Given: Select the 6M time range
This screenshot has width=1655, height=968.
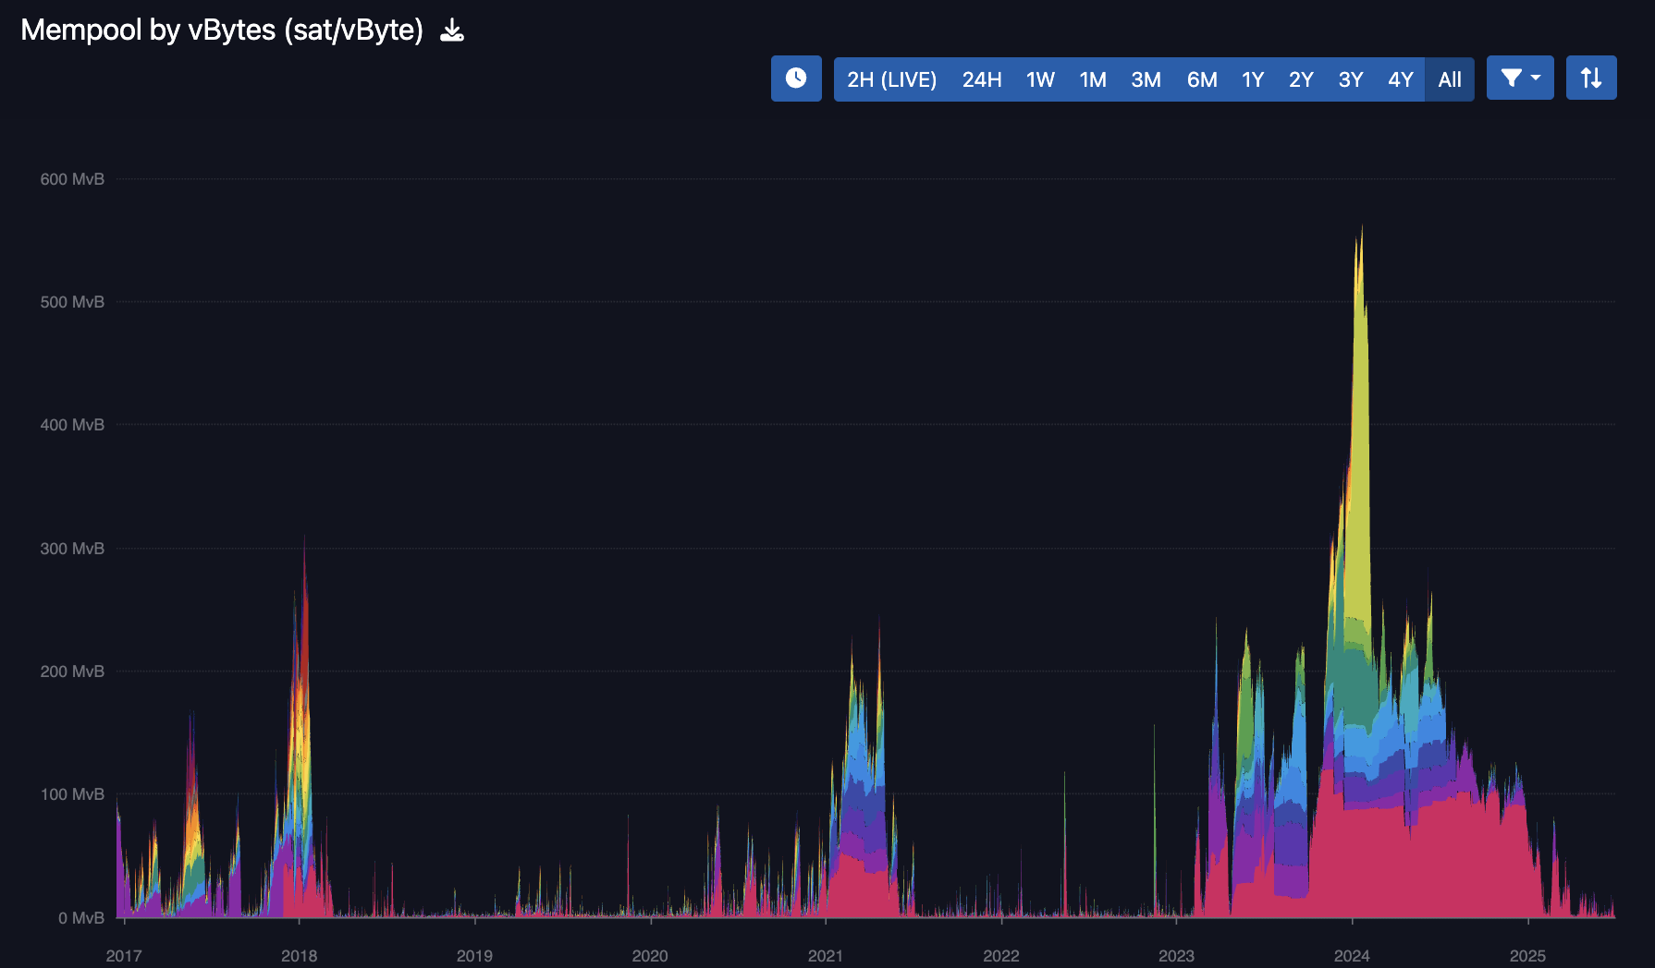Looking at the screenshot, I should pyautogui.click(x=1203, y=79).
